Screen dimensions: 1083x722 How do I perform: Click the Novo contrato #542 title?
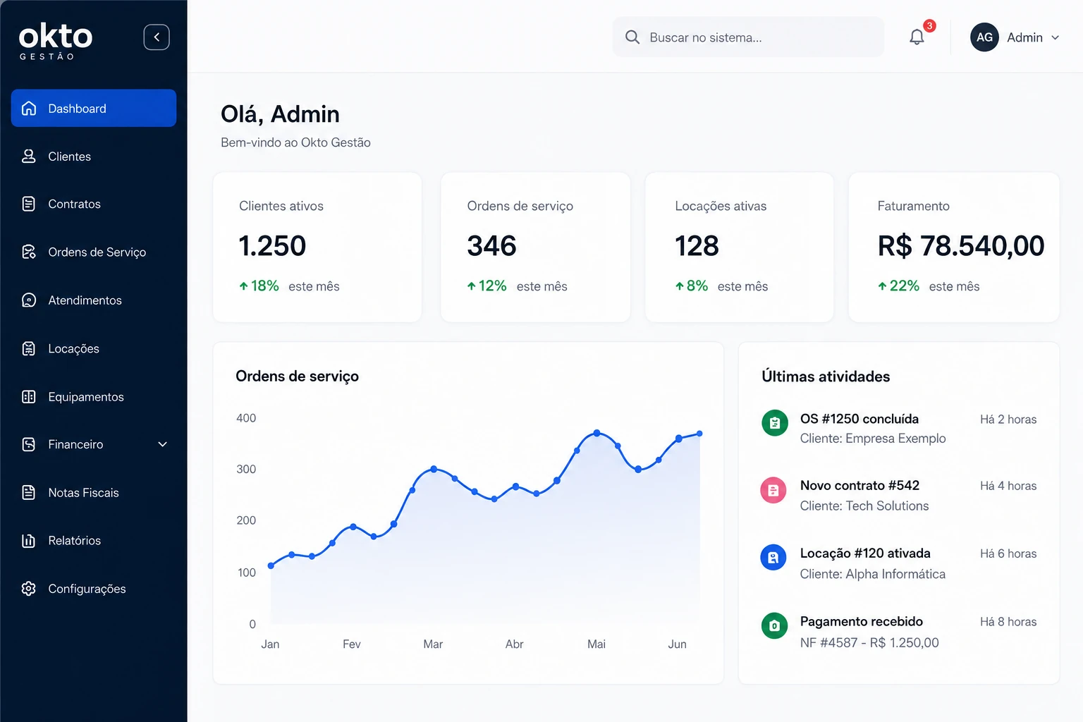[x=859, y=485]
